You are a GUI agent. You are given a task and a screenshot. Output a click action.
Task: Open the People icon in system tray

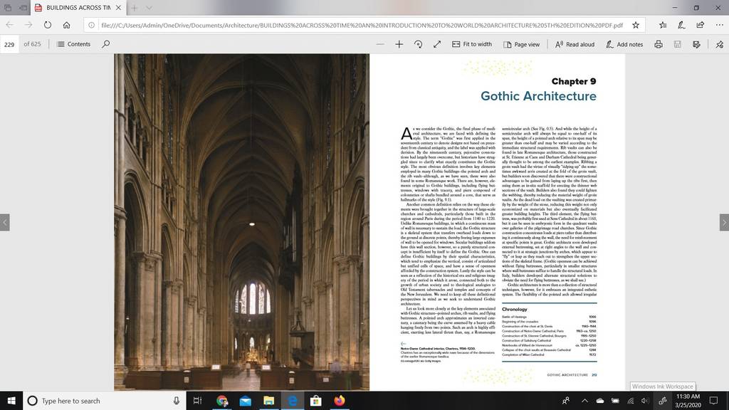pos(566,401)
